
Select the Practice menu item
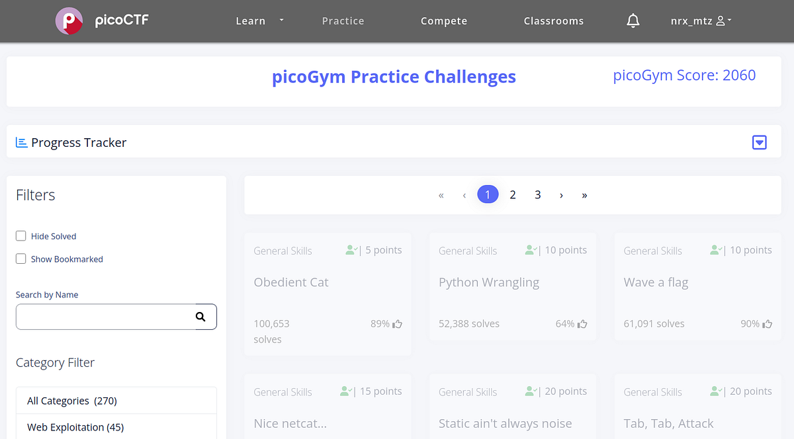click(343, 20)
